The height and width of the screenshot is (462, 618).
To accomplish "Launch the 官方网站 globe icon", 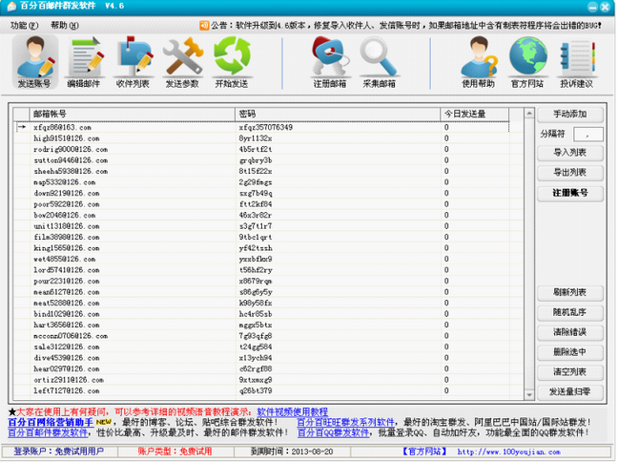I will [526, 62].
